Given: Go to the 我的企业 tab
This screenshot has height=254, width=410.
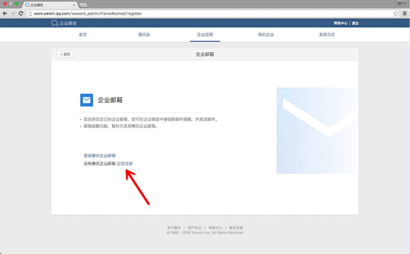Looking at the screenshot, I should pos(266,35).
